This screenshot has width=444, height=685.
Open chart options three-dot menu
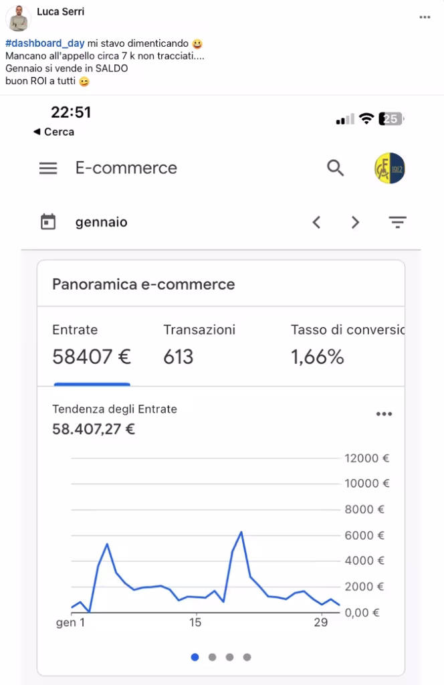pos(384,414)
